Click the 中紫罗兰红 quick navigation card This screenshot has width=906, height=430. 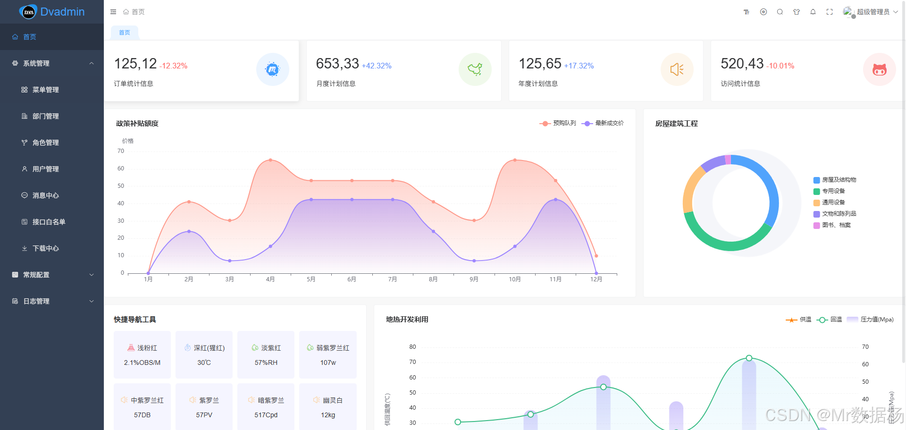click(x=142, y=407)
